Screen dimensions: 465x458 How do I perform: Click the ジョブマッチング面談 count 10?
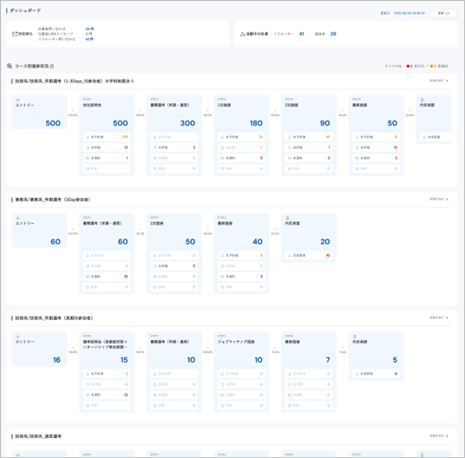[x=259, y=360]
